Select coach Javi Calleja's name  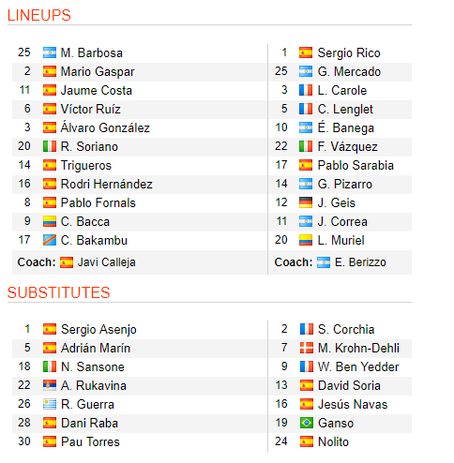tap(107, 262)
